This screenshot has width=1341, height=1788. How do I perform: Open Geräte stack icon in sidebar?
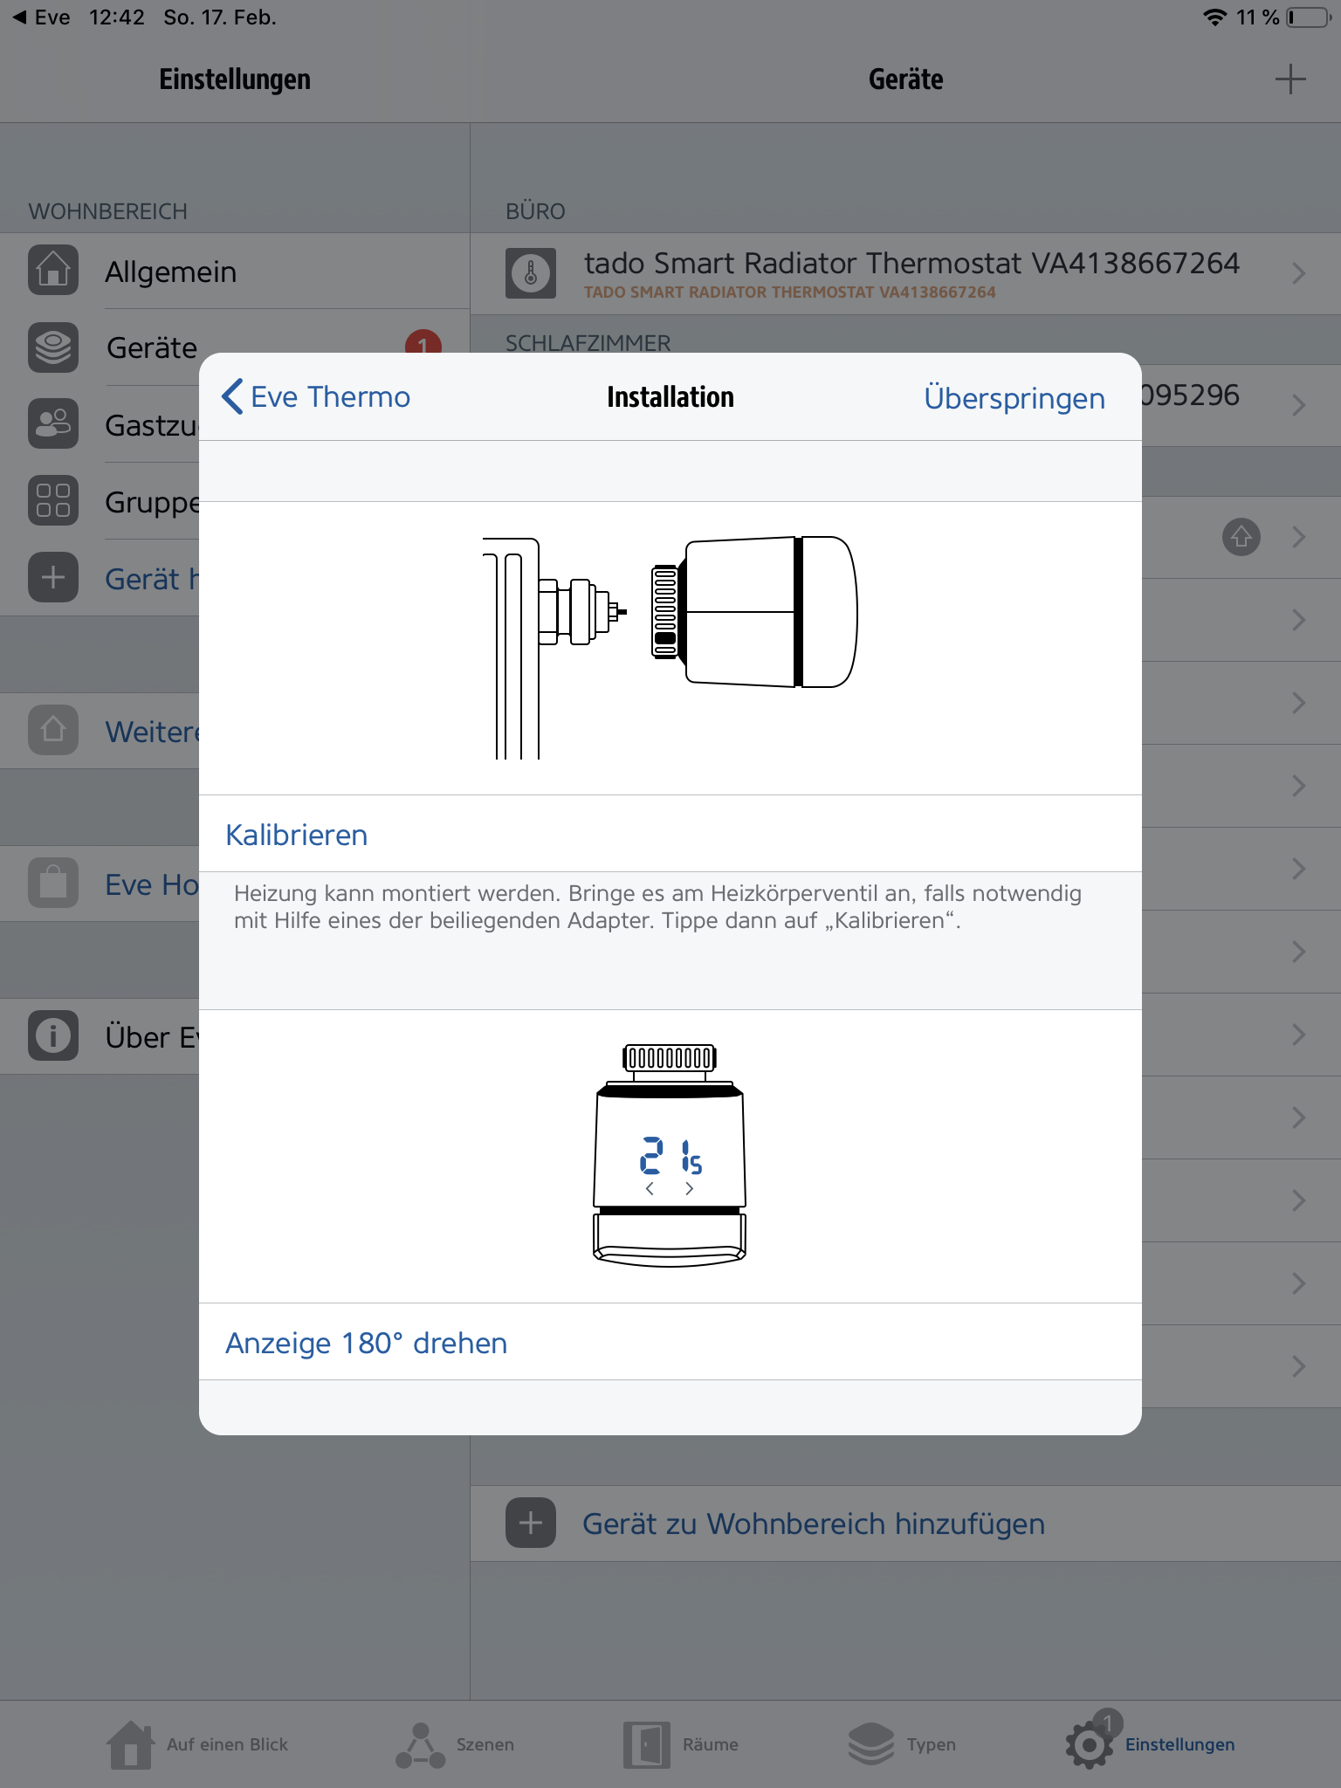(x=53, y=347)
